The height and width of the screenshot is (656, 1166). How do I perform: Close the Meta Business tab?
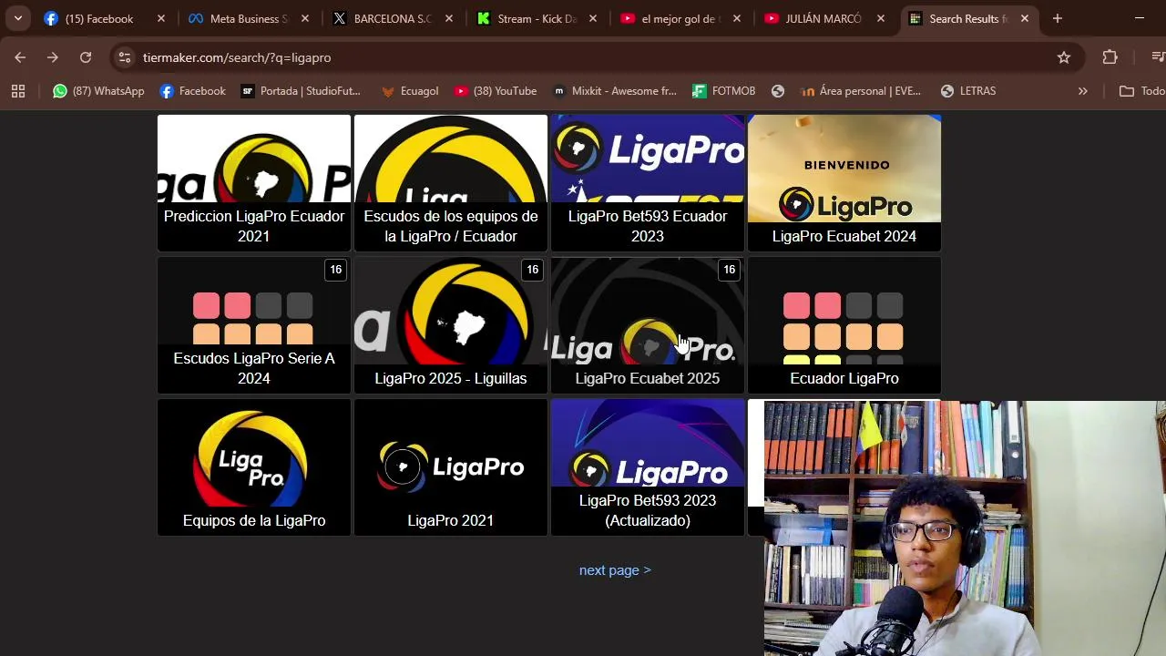point(305,18)
